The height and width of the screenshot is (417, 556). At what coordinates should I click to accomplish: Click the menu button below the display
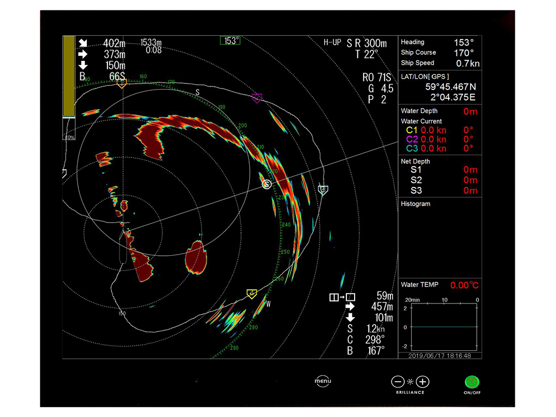tap(323, 381)
